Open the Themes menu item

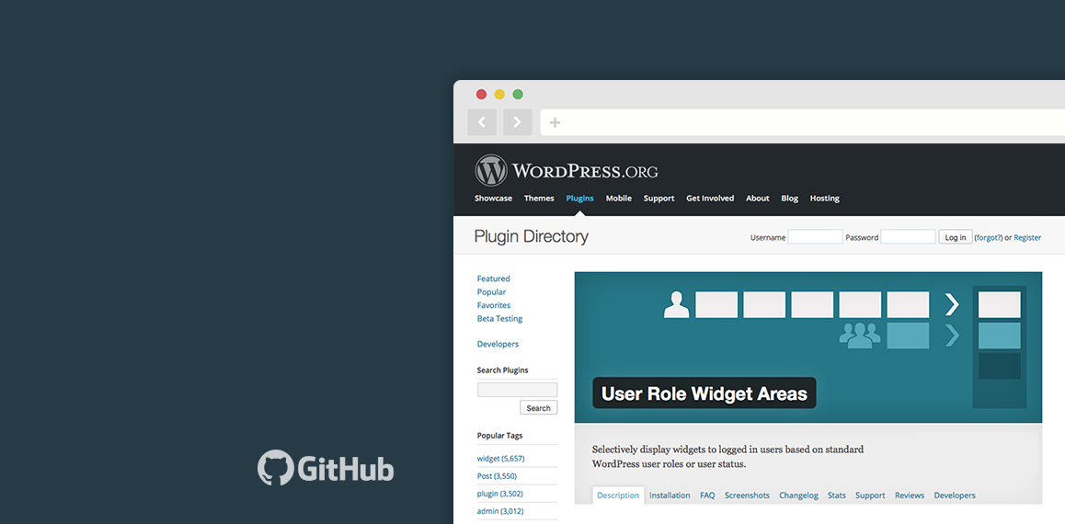click(x=539, y=199)
